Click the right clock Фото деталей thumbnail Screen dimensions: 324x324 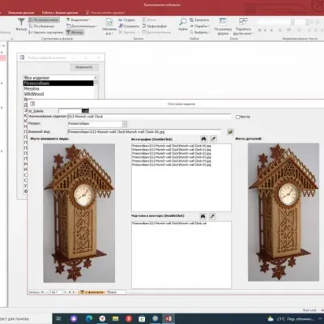[283, 212]
